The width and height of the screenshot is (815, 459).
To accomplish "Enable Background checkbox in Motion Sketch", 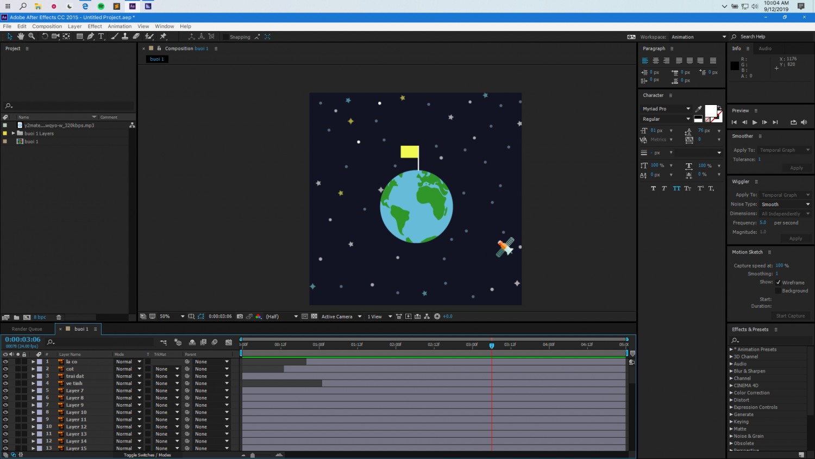I will (778, 291).
